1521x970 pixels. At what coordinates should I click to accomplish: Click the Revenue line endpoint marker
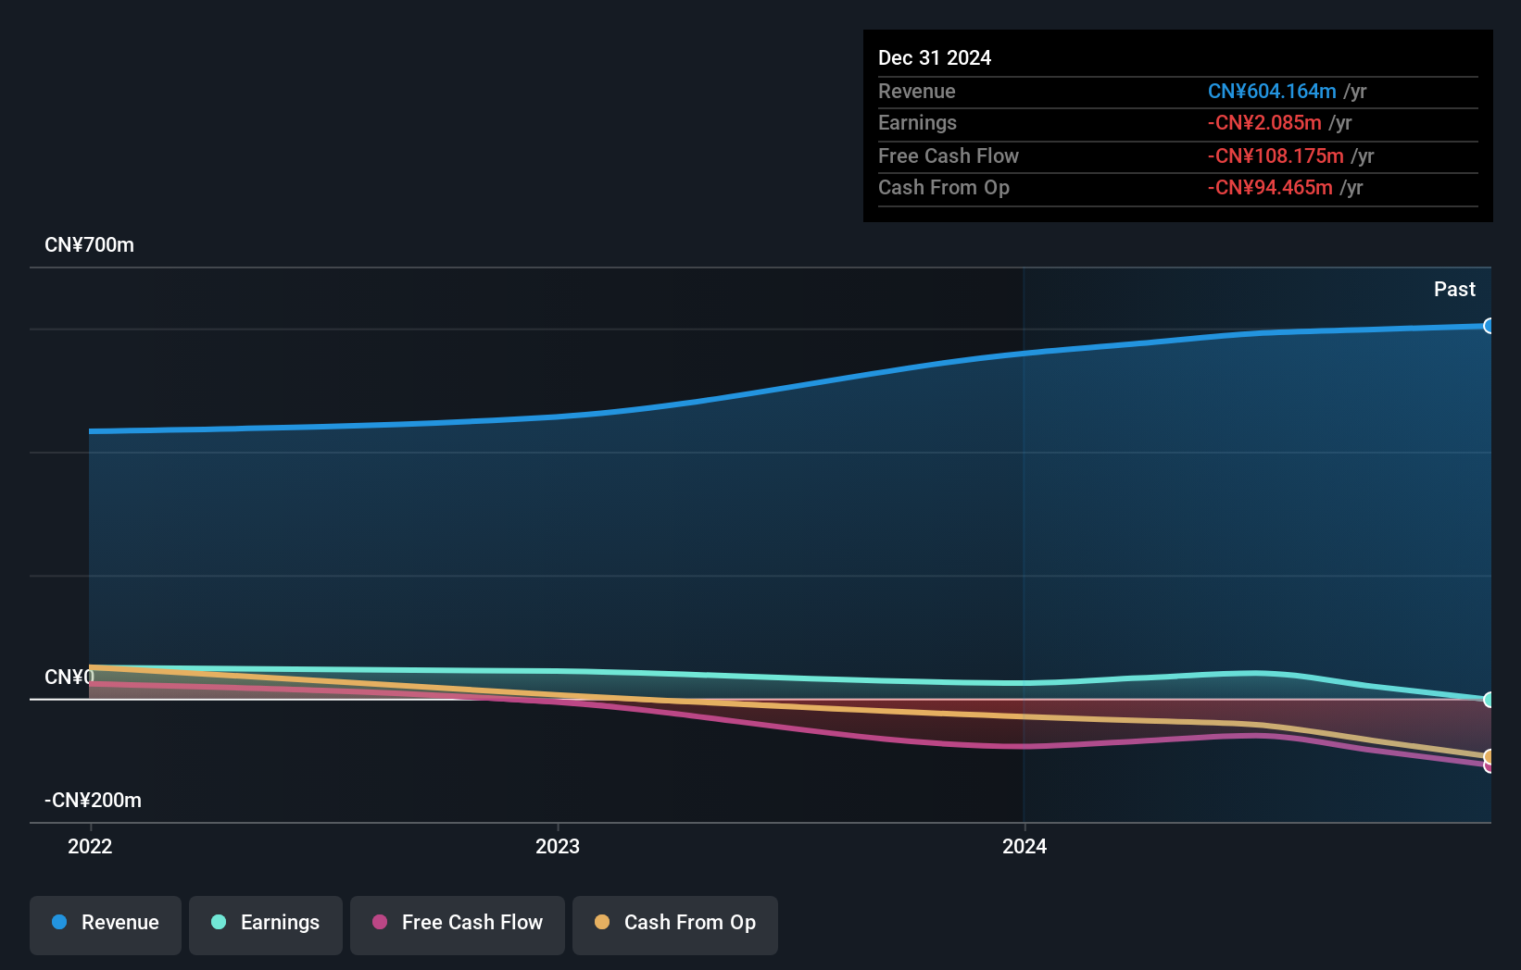pos(1489,326)
